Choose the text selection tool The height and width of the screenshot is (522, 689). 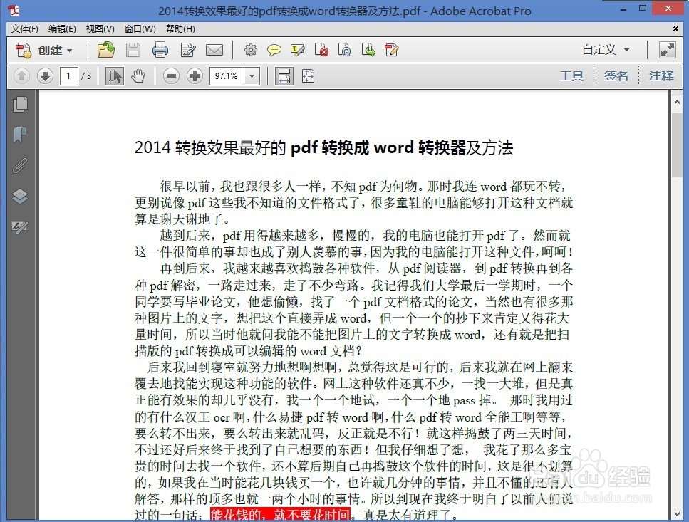(115, 76)
